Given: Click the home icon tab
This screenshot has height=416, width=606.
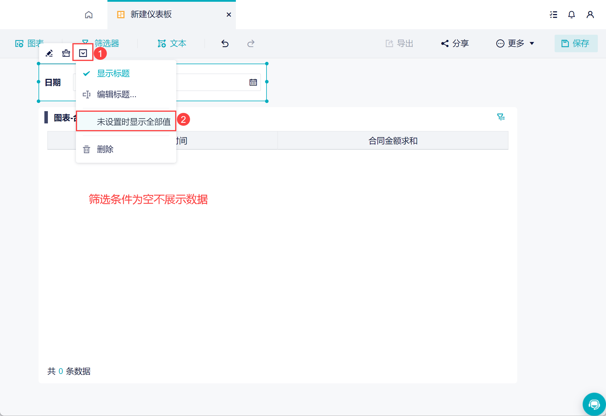Looking at the screenshot, I should tap(89, 15).
